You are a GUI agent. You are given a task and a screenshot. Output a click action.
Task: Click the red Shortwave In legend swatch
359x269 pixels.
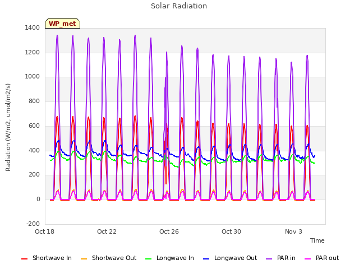click(x=24, y=259)
